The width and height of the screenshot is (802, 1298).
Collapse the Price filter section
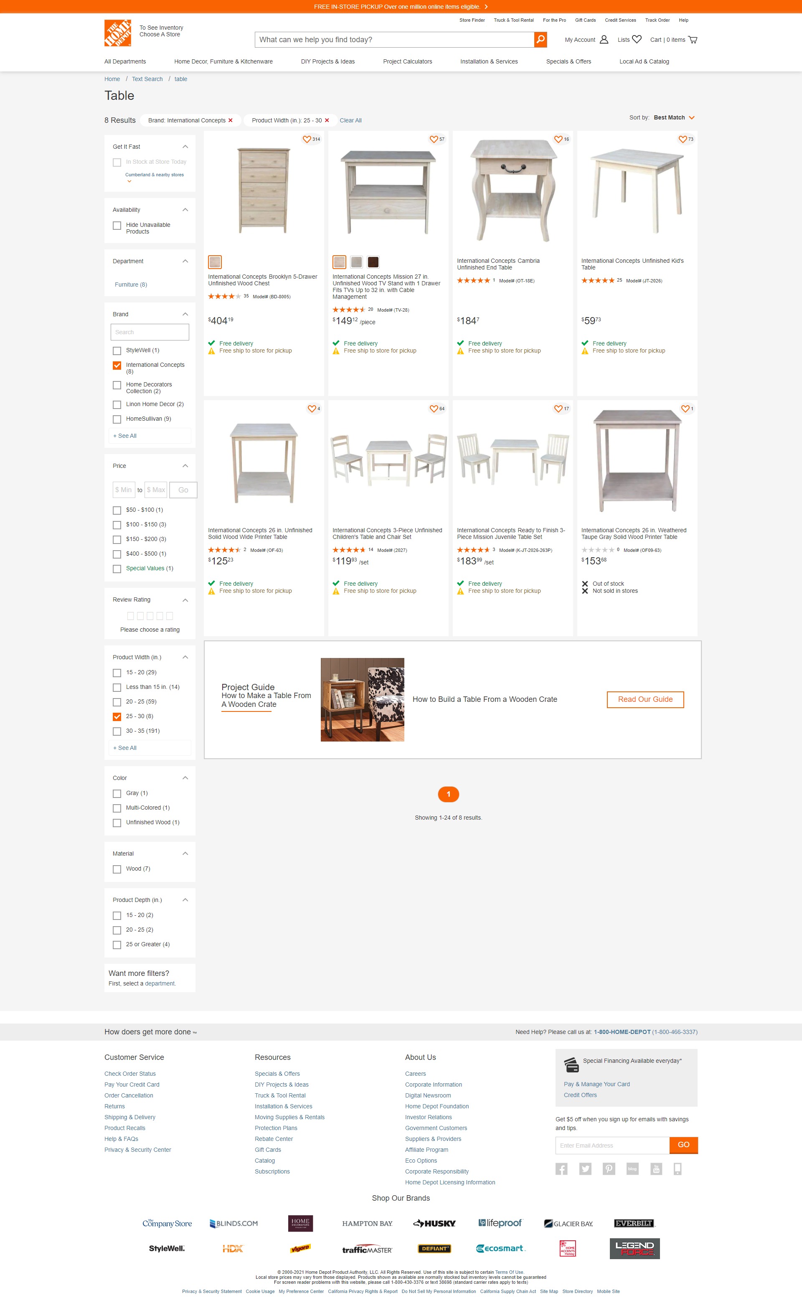(185, 466)
